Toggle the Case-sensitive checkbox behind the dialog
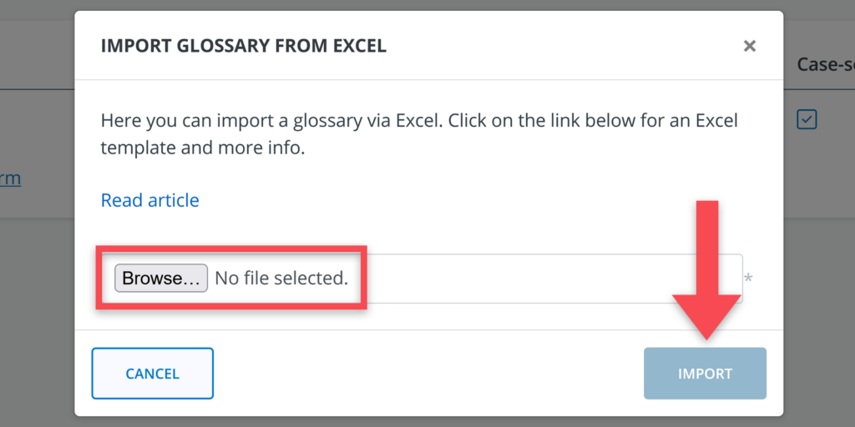Image resolution: width=855 pixels, height=427 pixels. click(x=807, y=119)
